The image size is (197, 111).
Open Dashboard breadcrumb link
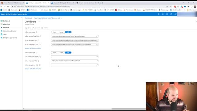28,18
